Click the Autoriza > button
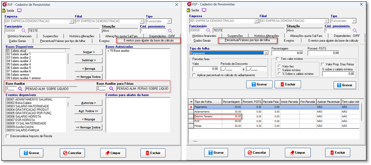This screenshot has width=371, height=165. pyautogui.click(x=89, y=103)
